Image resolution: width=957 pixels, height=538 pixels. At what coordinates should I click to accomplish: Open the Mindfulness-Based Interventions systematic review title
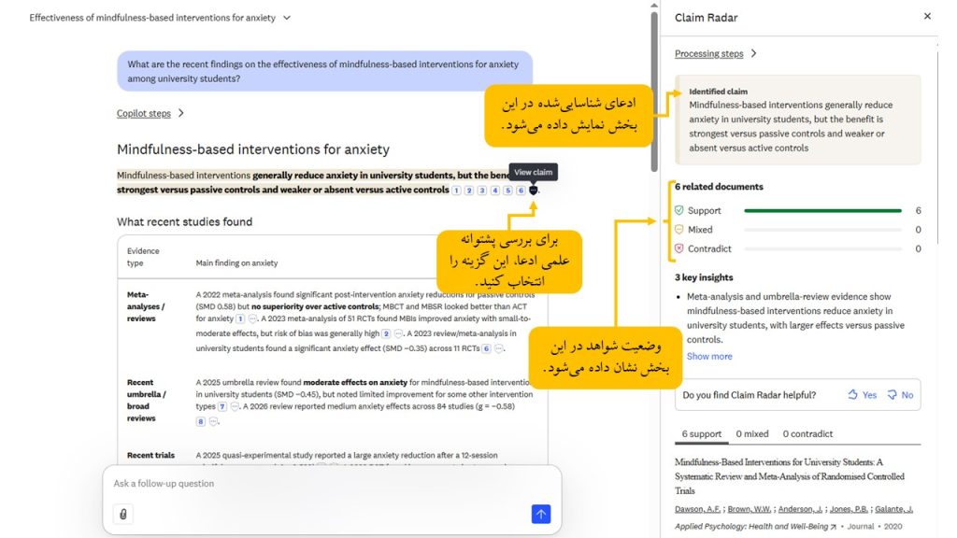point(789,476)
